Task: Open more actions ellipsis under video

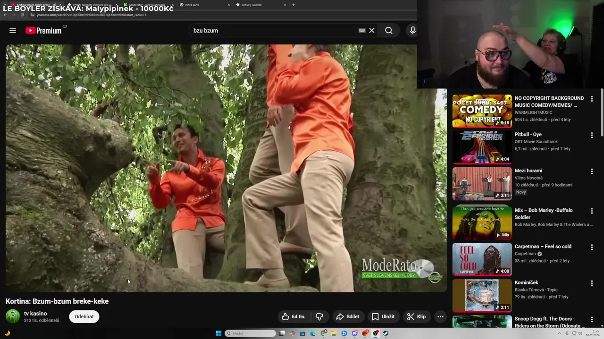Action: 440,316
